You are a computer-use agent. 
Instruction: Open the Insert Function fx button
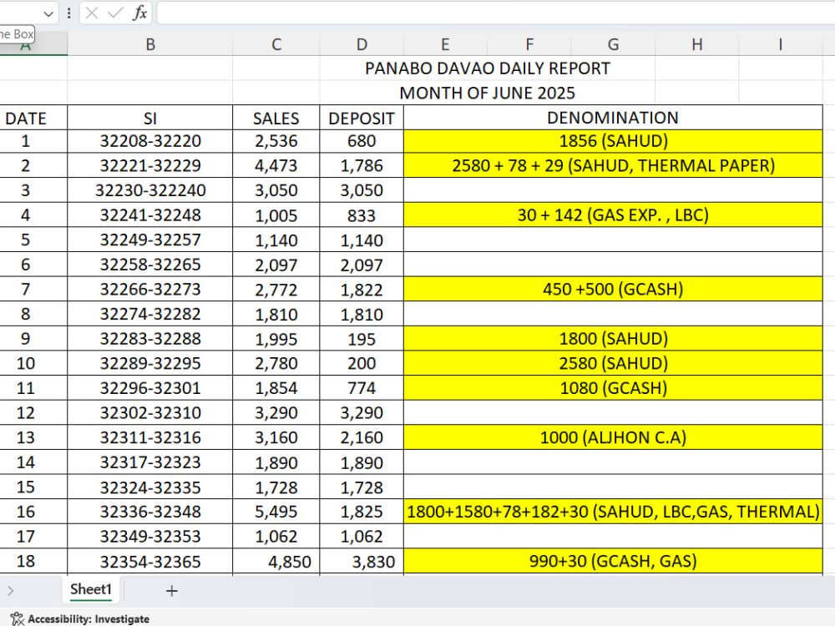tap(139, 13)
